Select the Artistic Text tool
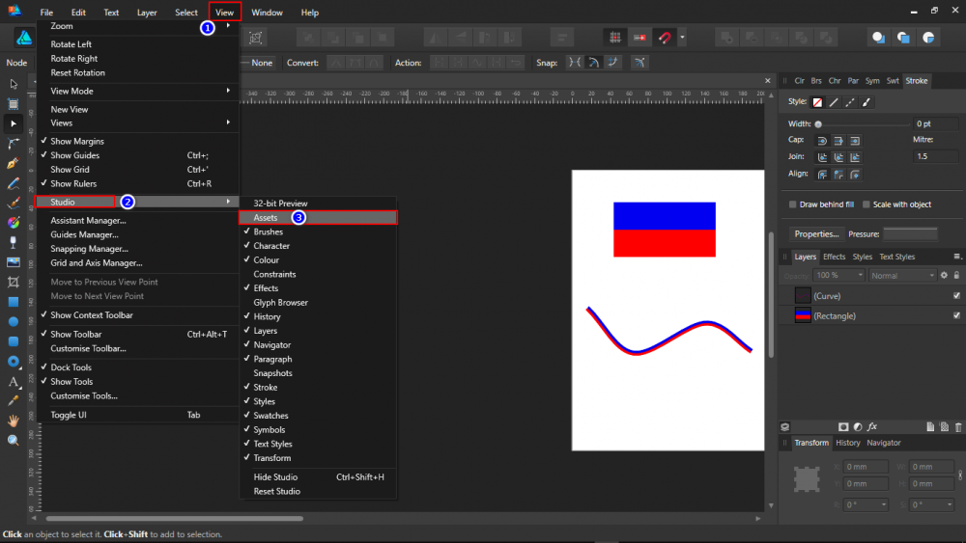Image resolution: width=966 pixels, height=543 pixels. coord(14,382)
